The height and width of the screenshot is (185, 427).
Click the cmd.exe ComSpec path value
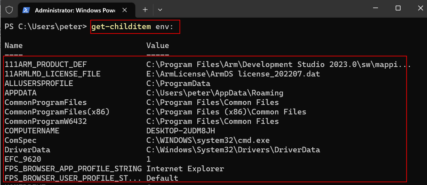208,141
